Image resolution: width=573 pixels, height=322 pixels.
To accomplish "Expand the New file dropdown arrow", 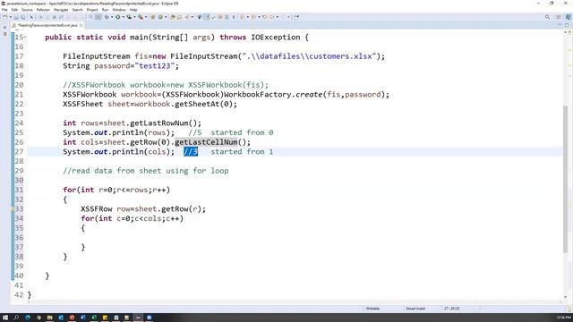I will [10, 17].
